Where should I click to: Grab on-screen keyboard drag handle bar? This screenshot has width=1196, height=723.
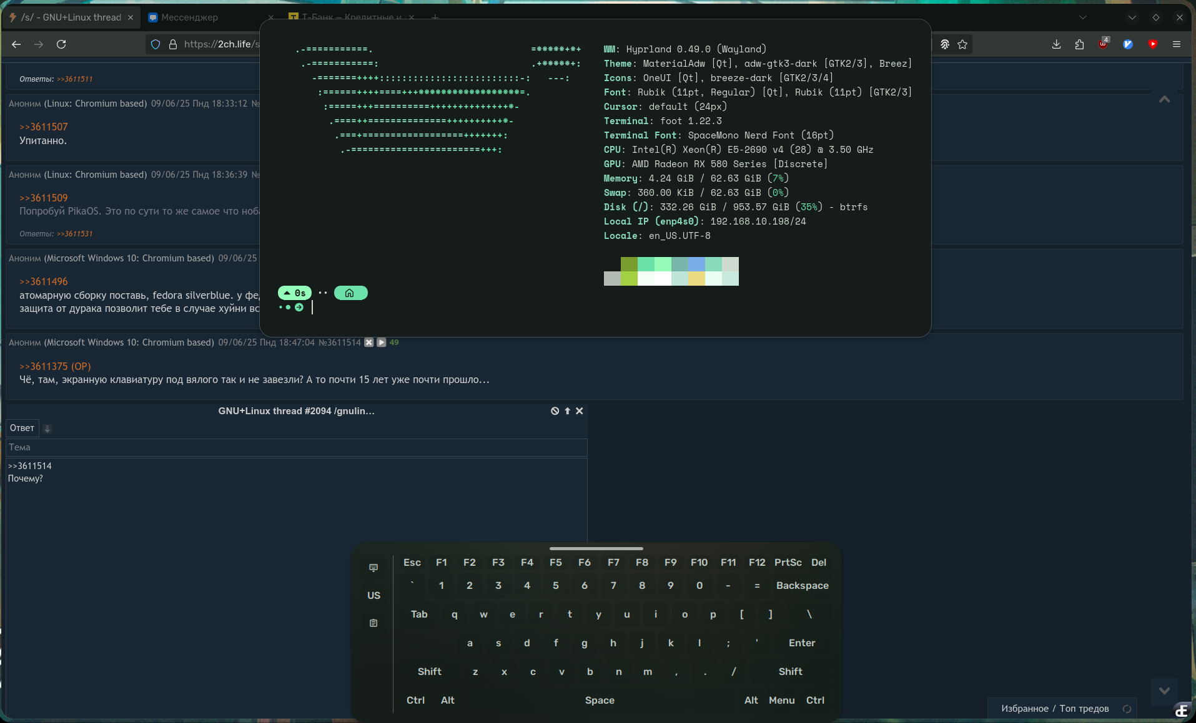coord(596,549)
